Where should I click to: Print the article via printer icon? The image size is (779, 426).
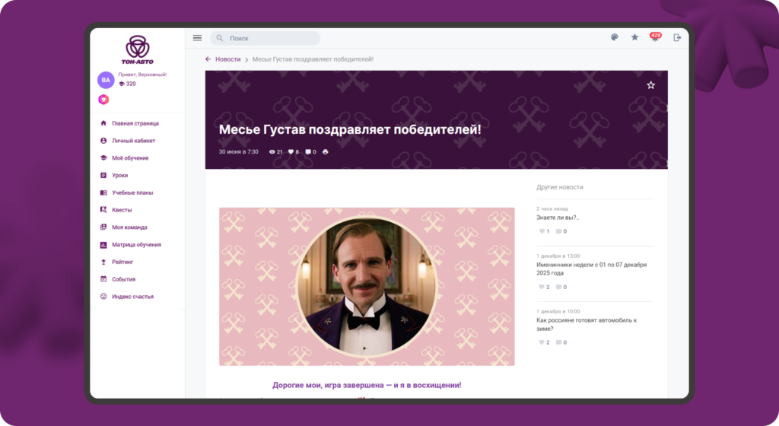click(326, 152)
